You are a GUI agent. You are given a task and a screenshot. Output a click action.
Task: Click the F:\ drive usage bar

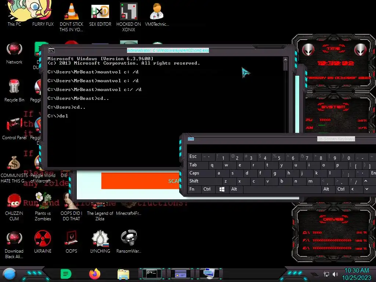point(332,240)
